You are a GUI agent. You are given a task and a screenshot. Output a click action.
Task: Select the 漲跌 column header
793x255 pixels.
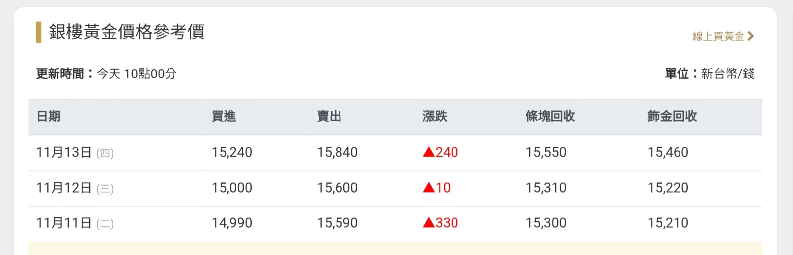[435, 116]
